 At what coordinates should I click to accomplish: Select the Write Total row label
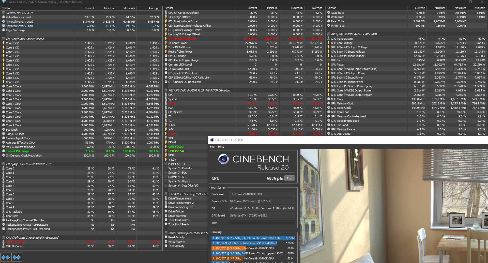click(338, 26)
